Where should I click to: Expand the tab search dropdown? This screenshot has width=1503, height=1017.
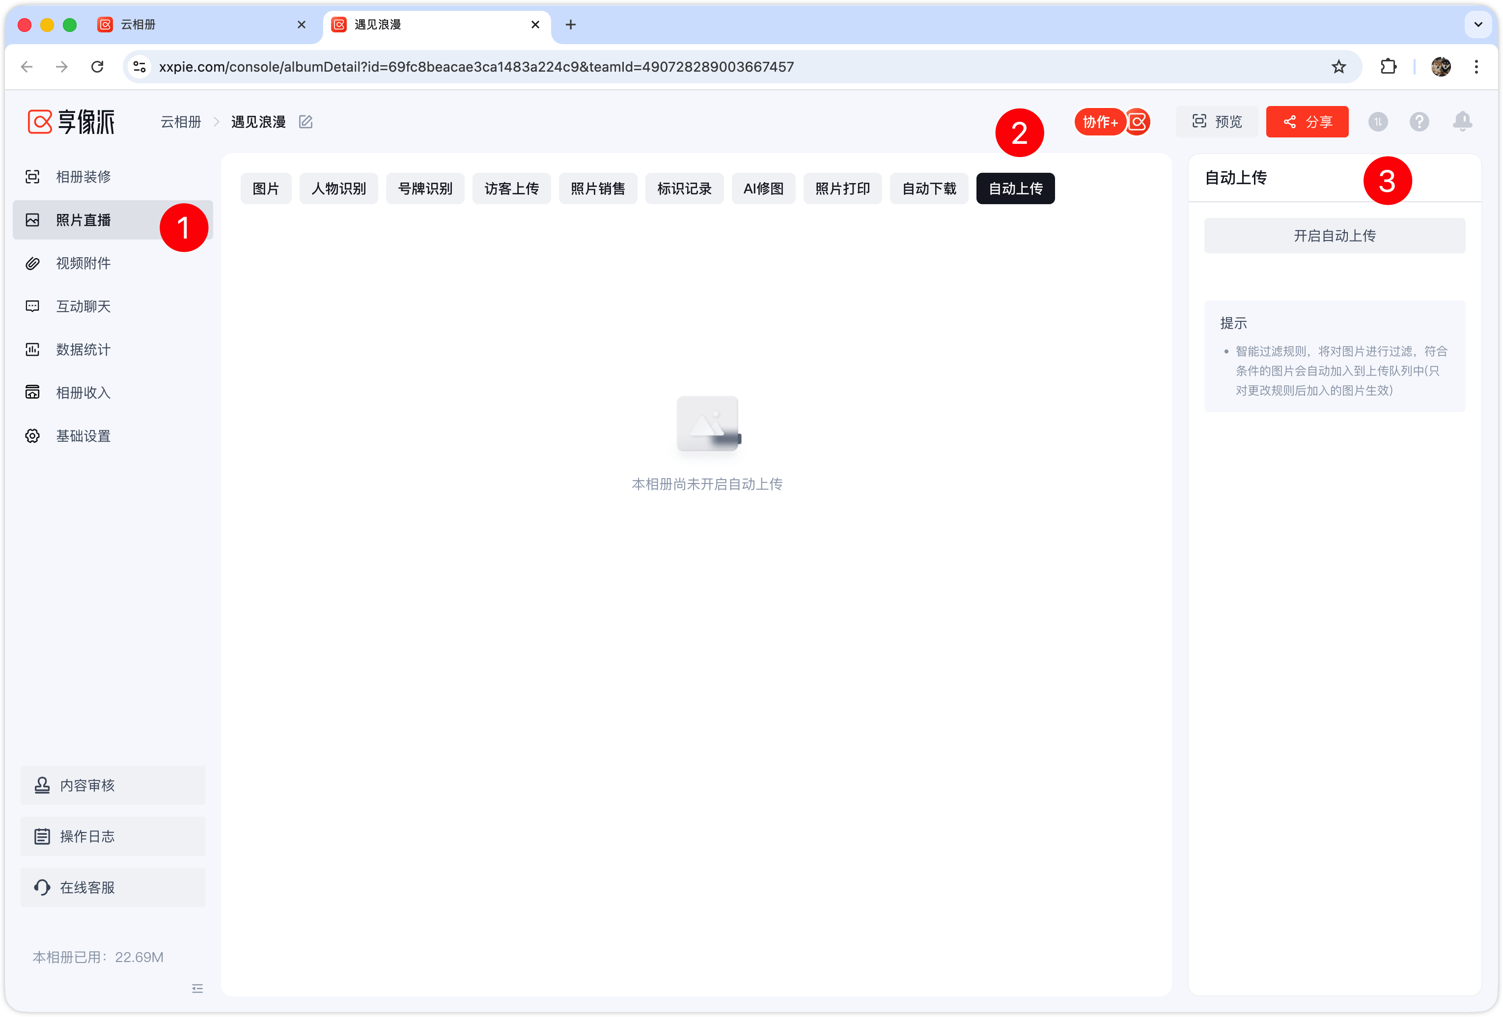[1478, 25]
